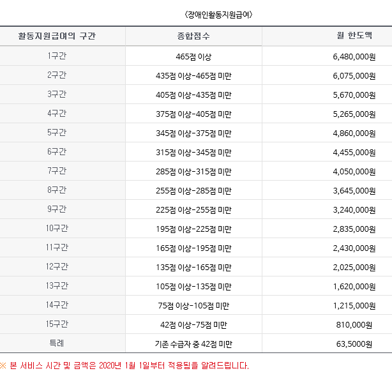This screenshot has width=392, height=378.
Task: Click the 3,240,000원 amount
Action: [x=354, y=209]
